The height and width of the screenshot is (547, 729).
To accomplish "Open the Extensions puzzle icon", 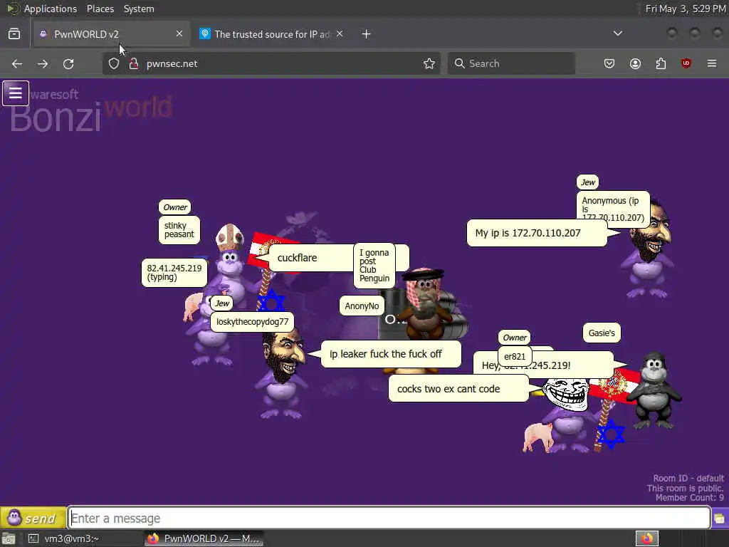I will pos(661,63).
